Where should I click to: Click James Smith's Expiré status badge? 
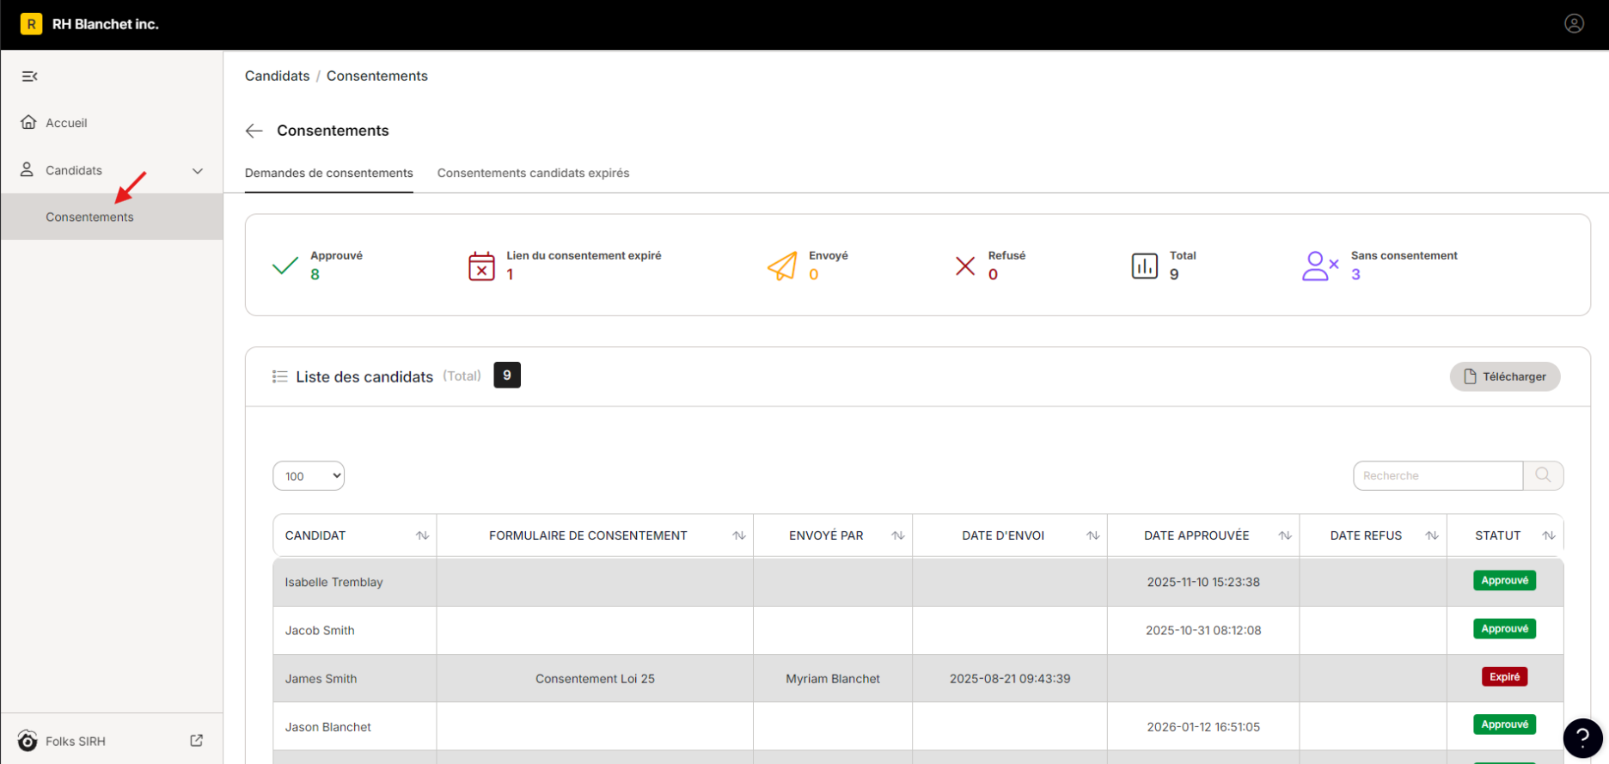click(1505, 676)
